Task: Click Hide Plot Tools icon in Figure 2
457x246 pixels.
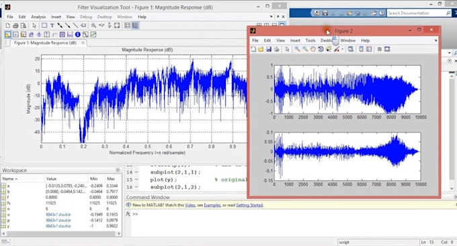Action: 380,49
